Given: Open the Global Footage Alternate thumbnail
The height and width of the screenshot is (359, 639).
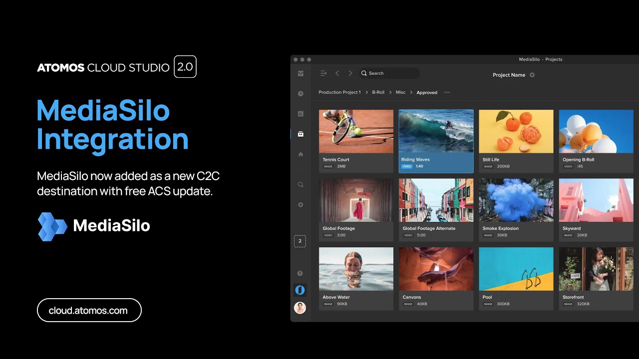Looking at the screenshot, I should point(436,200).
